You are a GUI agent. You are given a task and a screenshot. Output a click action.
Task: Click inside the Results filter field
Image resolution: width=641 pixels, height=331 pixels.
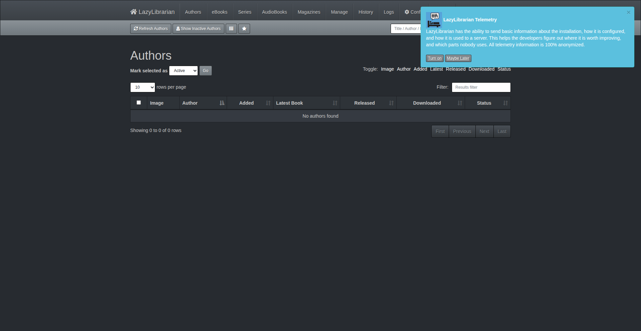point(481,87)
